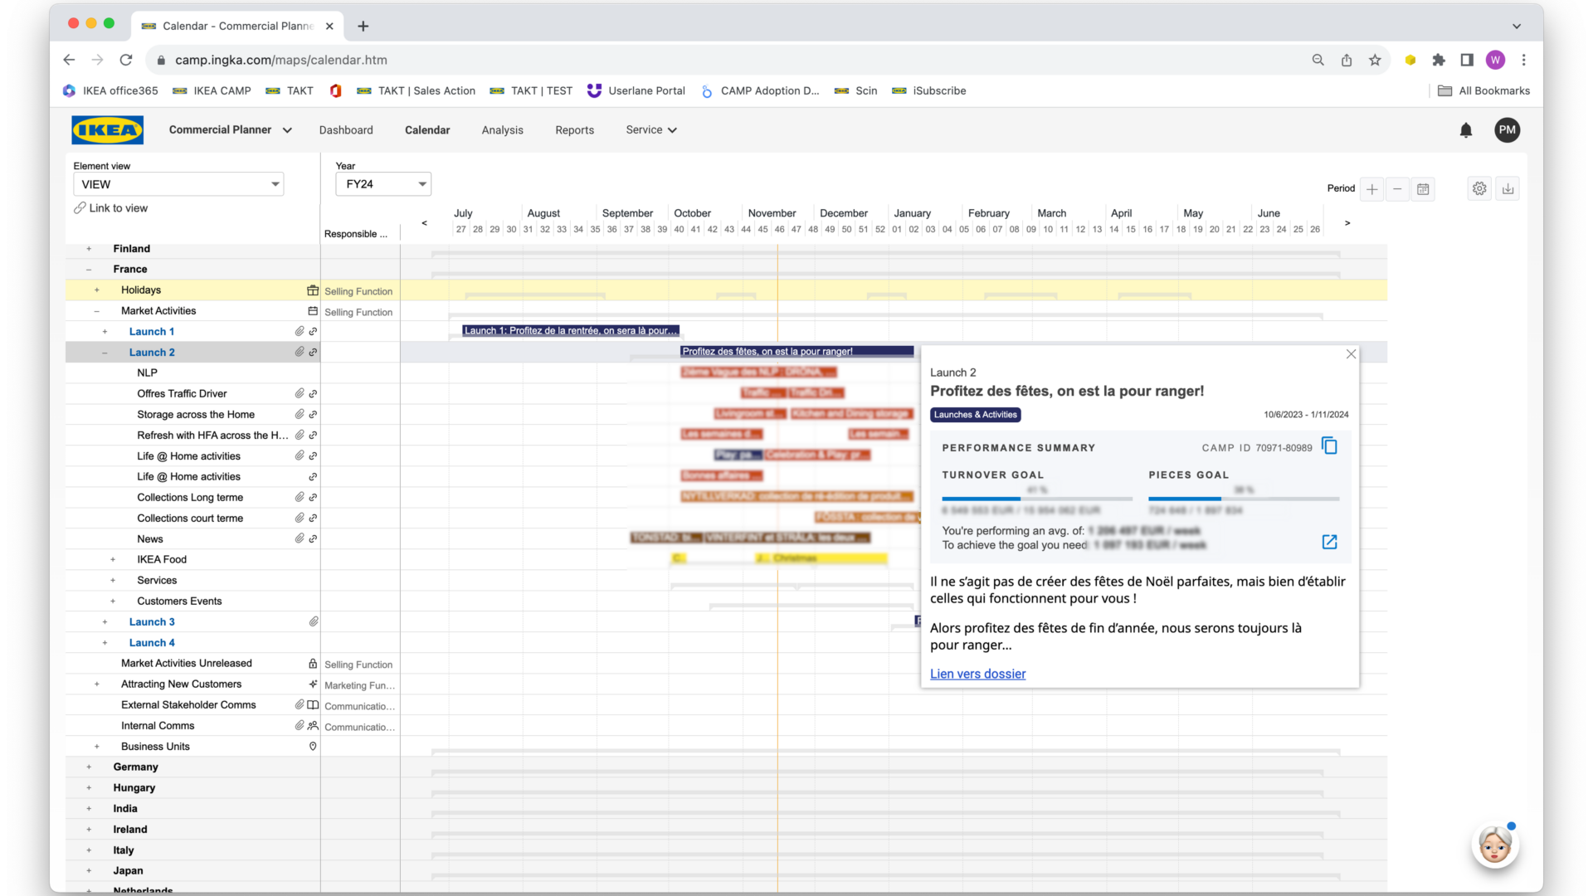Open a new browser tab
This screenshot has width=1593, height=896.
coord(363,26)
